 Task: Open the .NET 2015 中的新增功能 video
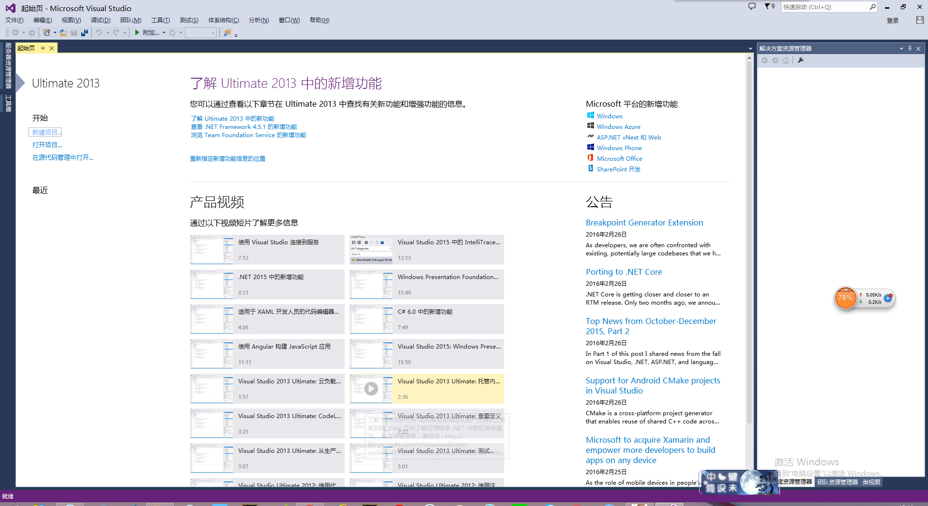coord(267,284)
